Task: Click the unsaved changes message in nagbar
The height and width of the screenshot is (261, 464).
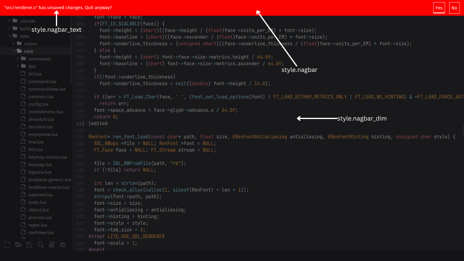Action: [58, 8]
